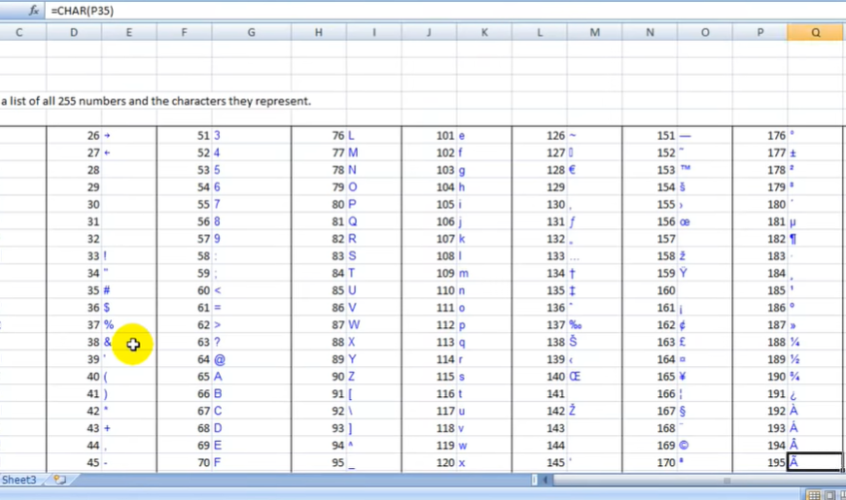Image resolution: width=846 pixels, height=500 pixels.
Task: Select the cell containing number 169
Action: pyautogui.click(x=650, y=446)
